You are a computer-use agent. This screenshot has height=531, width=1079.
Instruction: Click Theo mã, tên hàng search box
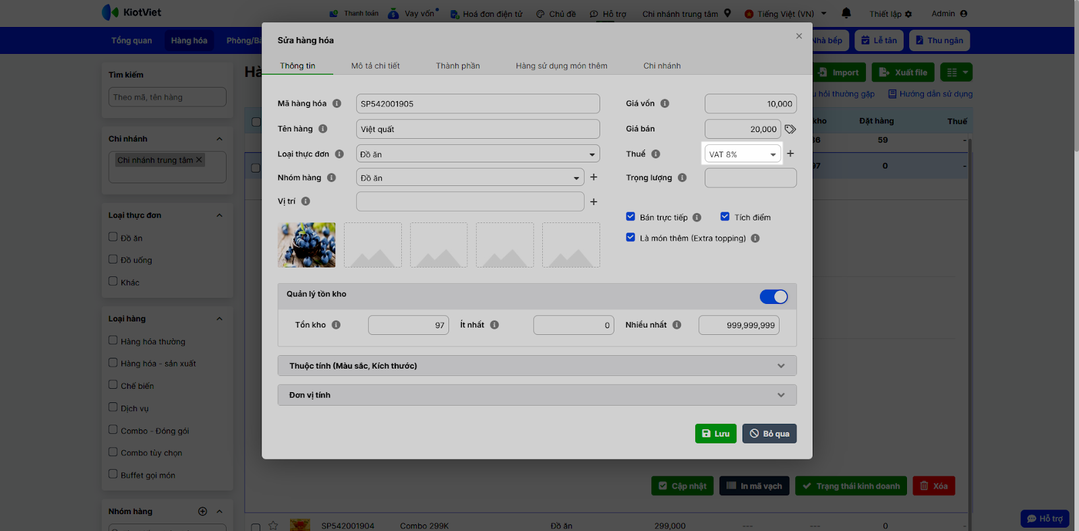[167, 97]
